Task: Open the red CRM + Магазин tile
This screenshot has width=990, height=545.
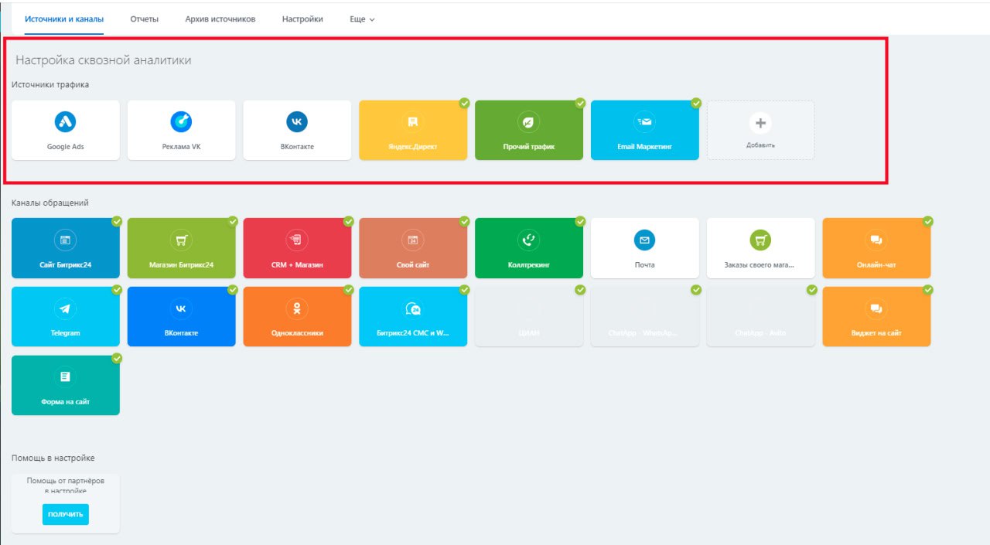Action: click(297, 247)
